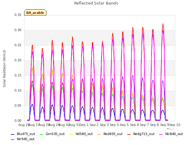Screen dimensions: 193x145
Task: Click the green Grn535_out legend color marker
Action: (42, 134)
